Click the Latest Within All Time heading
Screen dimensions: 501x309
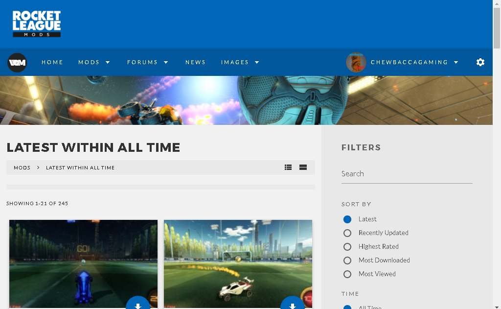93,147
